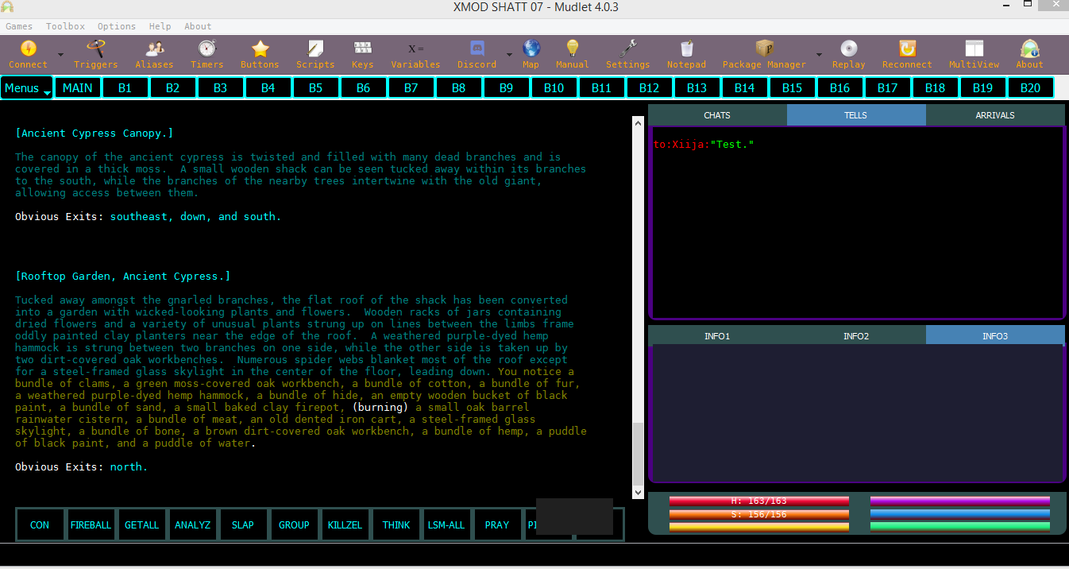This screenshot has height=569, width=1069.
Task: Open the Keys editor
Action: click(362, 55)
